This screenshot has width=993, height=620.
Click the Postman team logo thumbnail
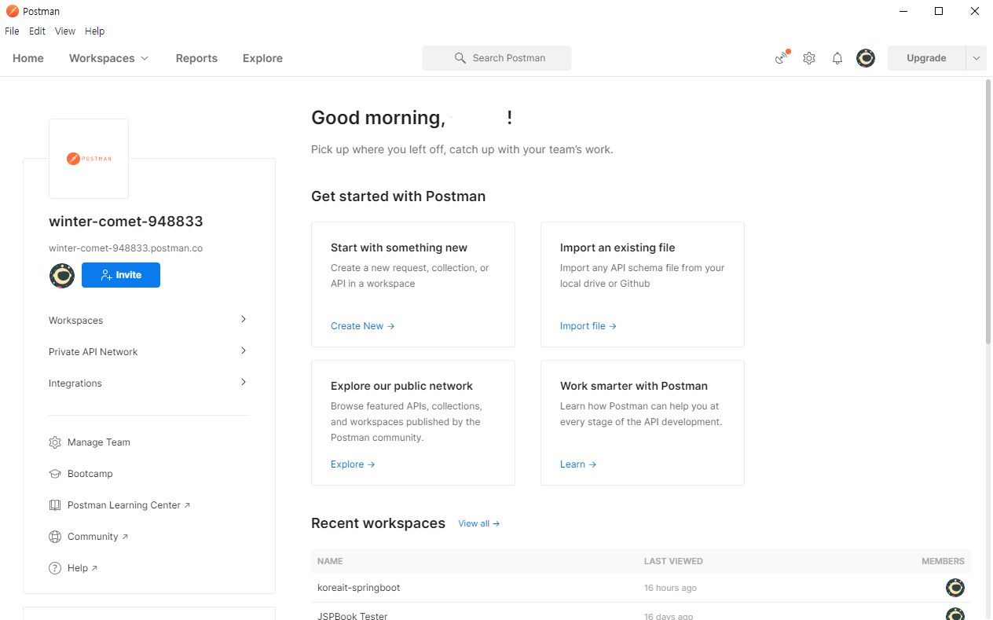pos(89,159)
